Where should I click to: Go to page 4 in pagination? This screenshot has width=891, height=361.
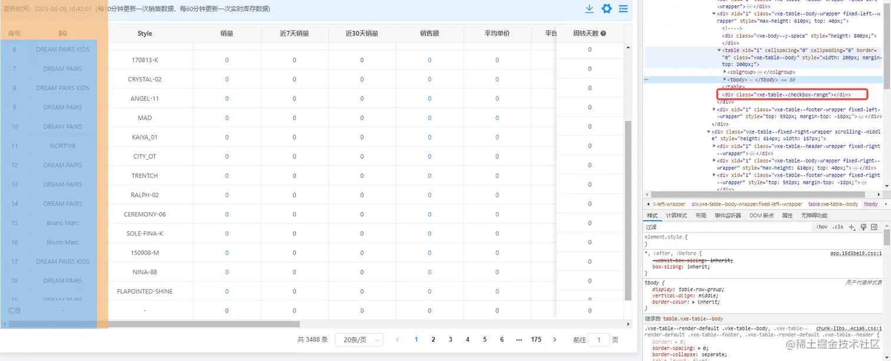click(467, 340)
